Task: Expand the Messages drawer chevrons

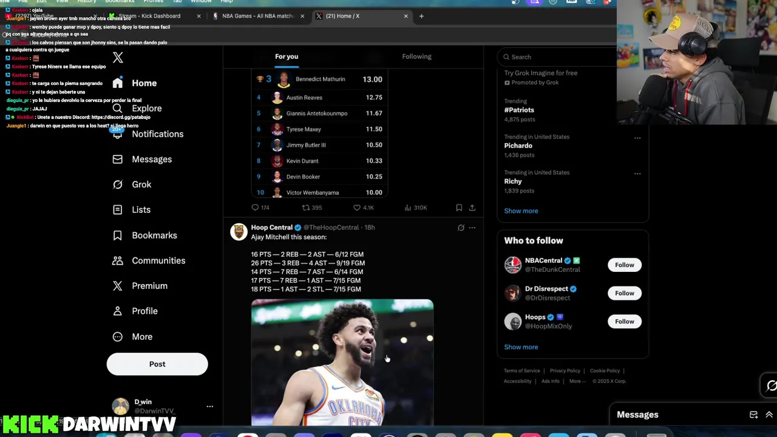Action: pyautogui.click(x=769, y=415)
